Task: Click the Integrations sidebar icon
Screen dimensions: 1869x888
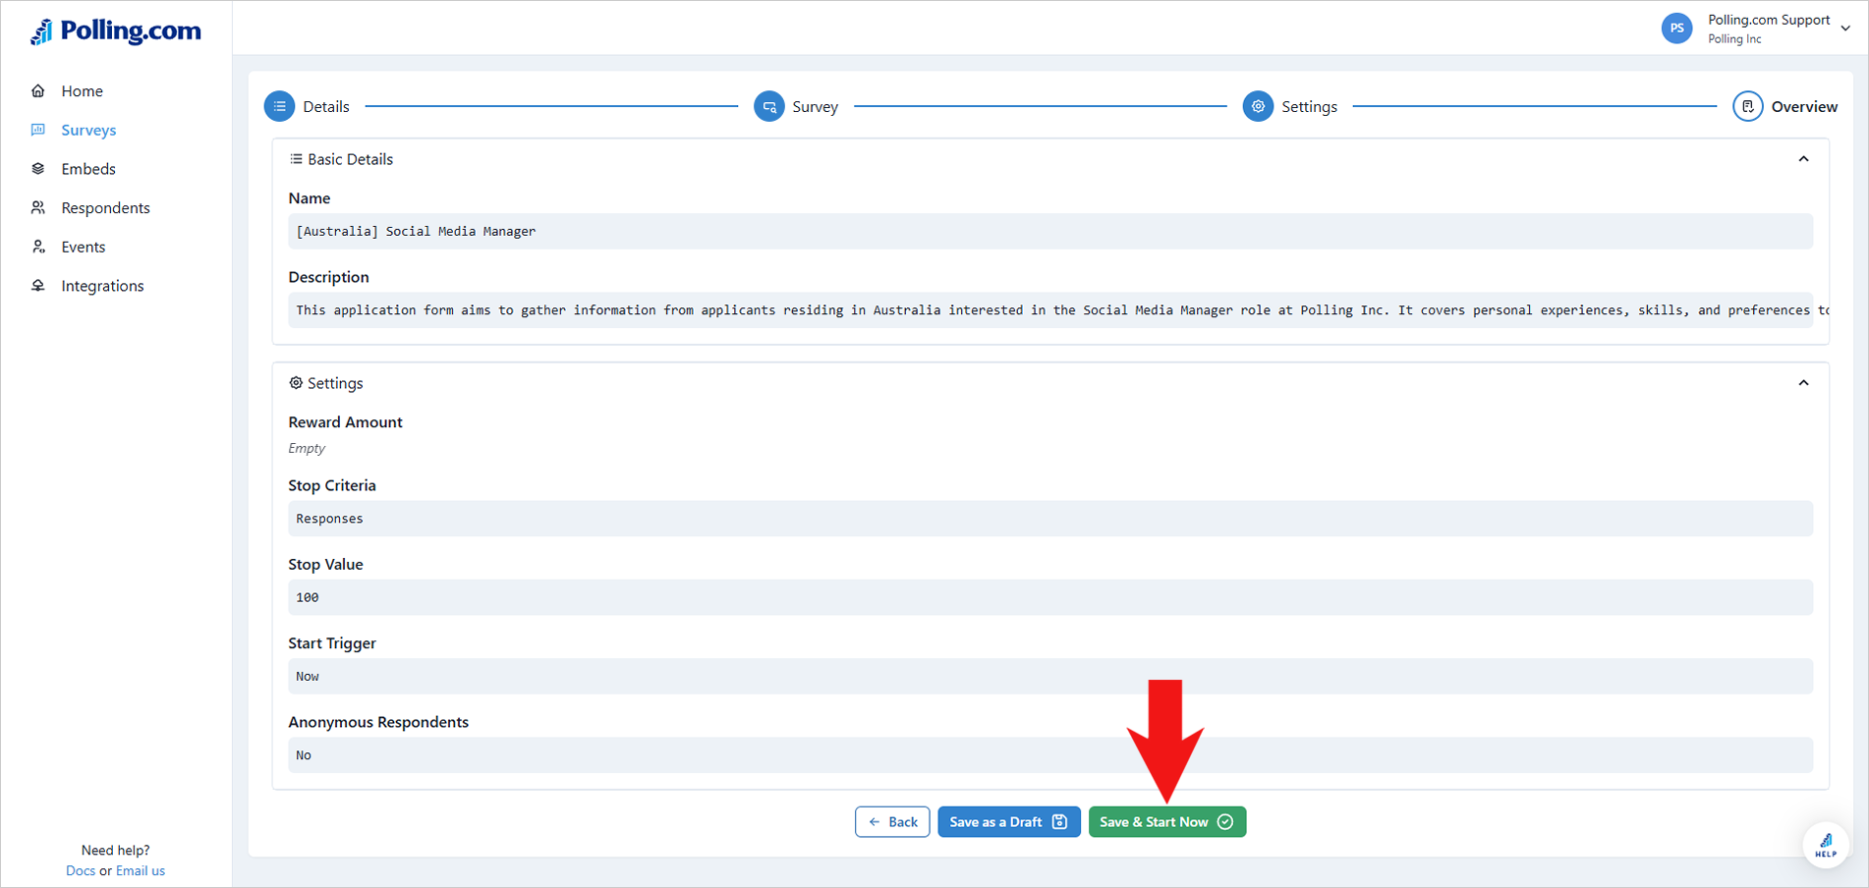Action: point(38,286)
